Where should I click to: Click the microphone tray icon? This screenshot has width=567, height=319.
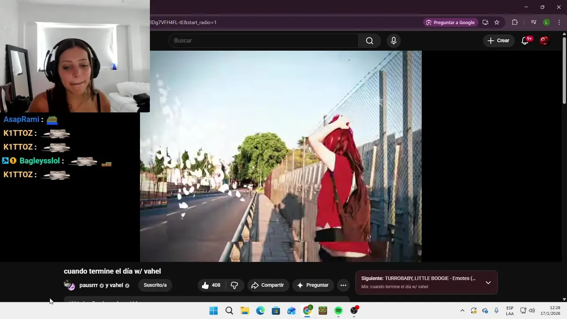coord(497,311)
